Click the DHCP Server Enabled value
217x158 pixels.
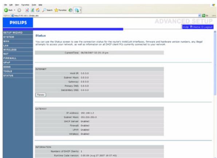[85, 121]
